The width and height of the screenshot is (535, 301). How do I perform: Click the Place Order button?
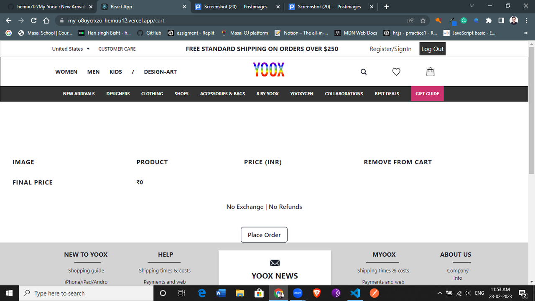click(x=264, y=235)
